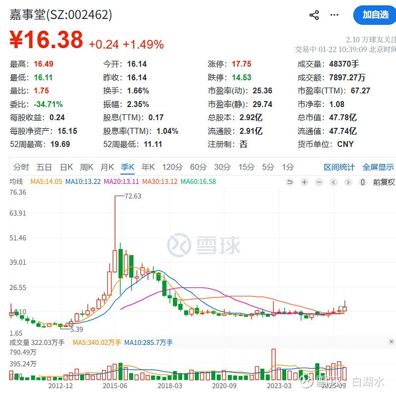Click 52周最高 value 19.69
The width and height of the screenshot is (396, 394).
click(x=60, y=144)
